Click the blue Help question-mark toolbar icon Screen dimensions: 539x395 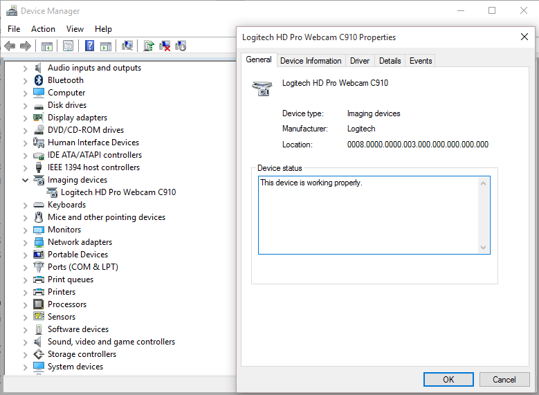click(89, 46)
